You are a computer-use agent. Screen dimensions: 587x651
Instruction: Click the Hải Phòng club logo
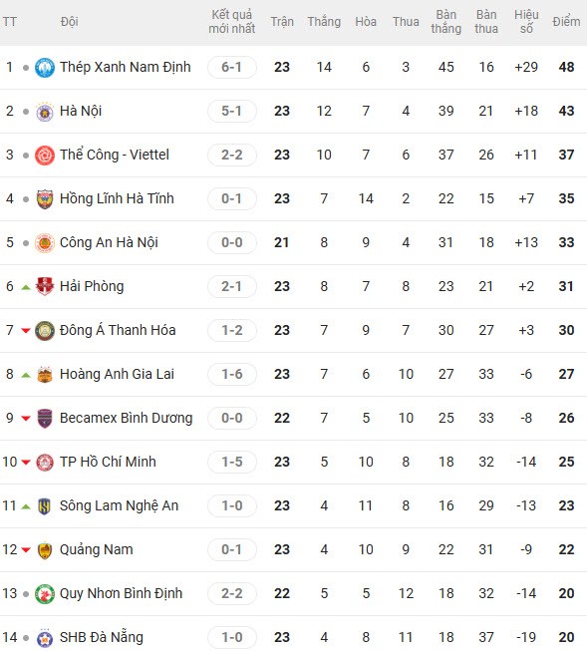point(45,286)
